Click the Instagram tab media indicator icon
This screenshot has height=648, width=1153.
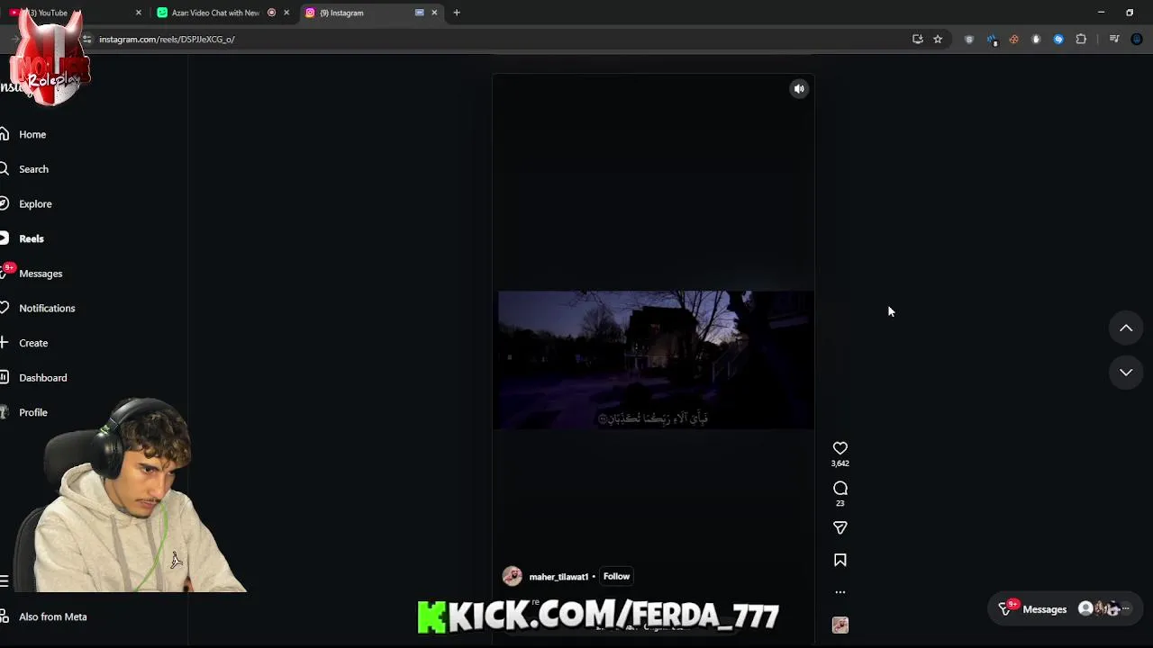pos(419,13)
